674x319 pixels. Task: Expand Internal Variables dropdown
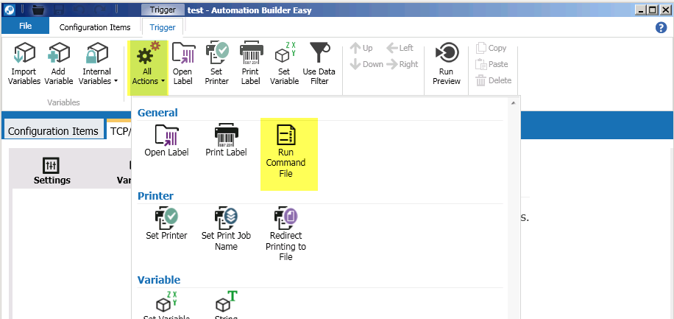(96, 64)
